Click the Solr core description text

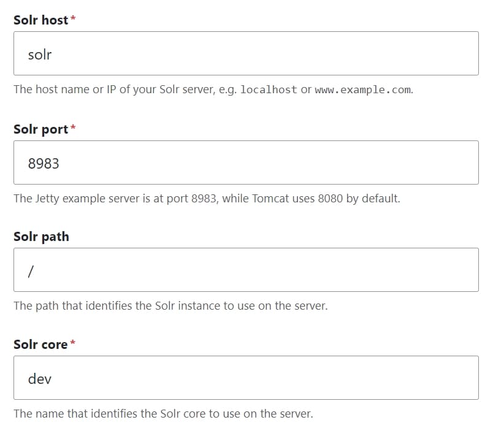click(163, 413)
